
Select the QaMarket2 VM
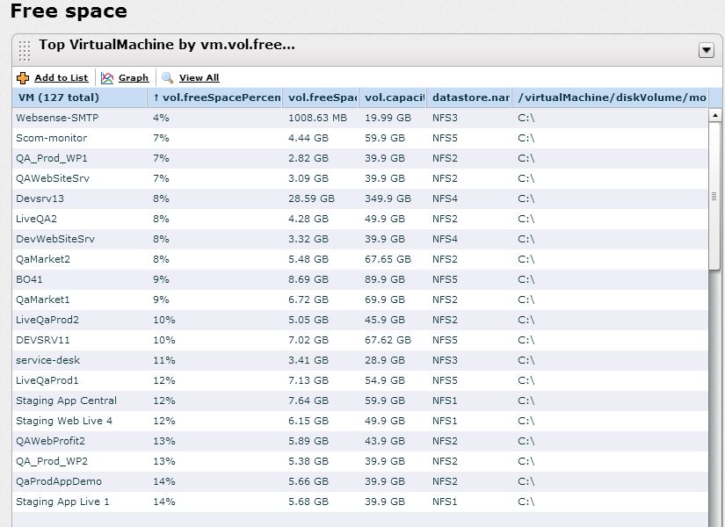point(43,259)
